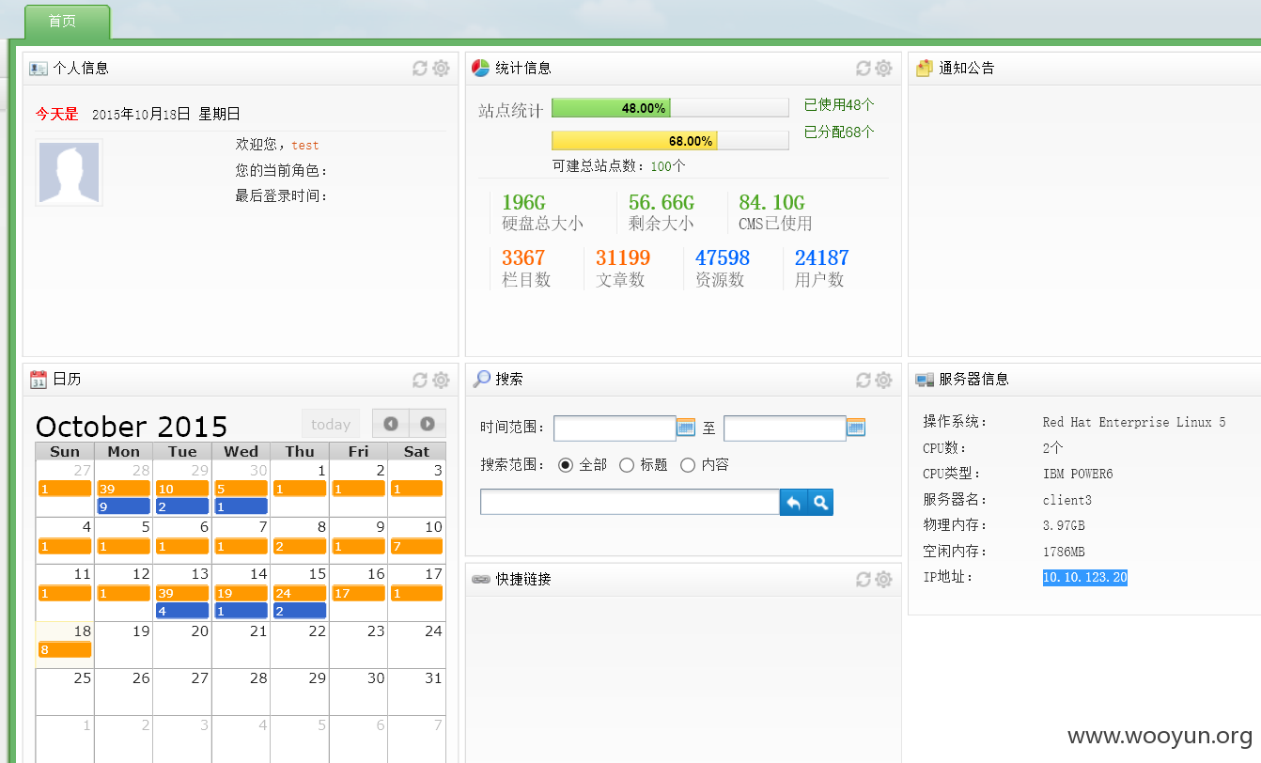This screenshot has width=1261, height=763.
Task: Open settings gear of 统计信息 panel
Action: click(883, 68)
